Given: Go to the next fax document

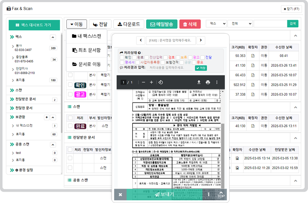Looking at the screenshot, I should click(201, 40).
